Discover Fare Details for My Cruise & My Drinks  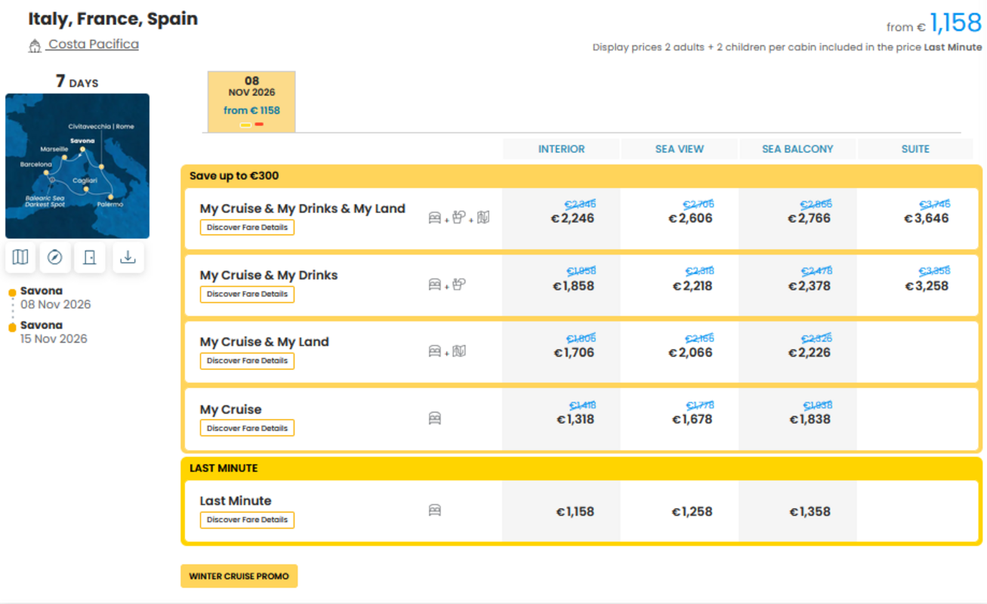pos(247,294)
